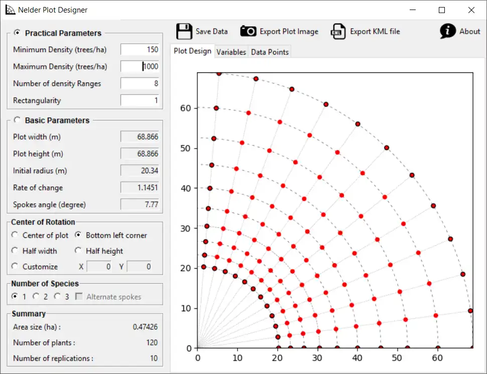The image size is (487, 374).
Task: Set number of species to 2
Action: click(x=36, y=296)
